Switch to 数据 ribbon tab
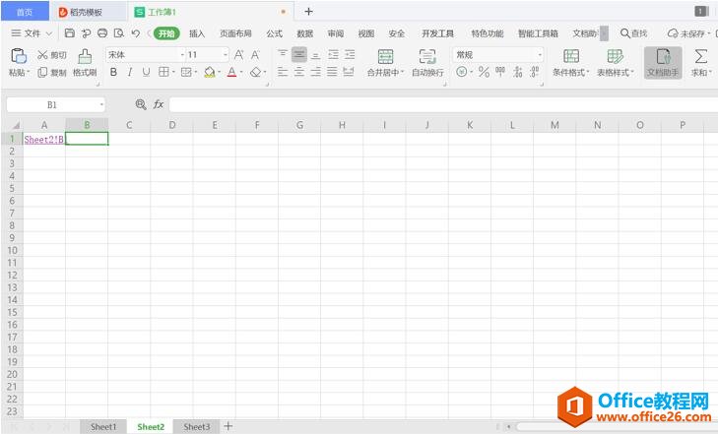 (304, 33)
